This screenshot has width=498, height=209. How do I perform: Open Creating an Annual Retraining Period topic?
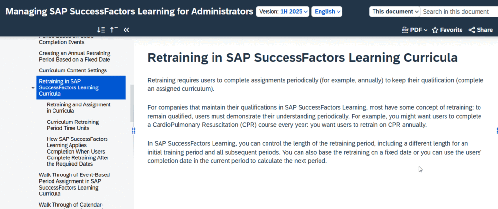[74, 56]
